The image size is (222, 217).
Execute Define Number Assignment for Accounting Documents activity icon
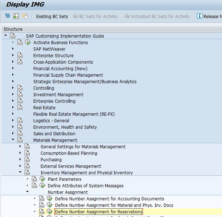[50, 199]
